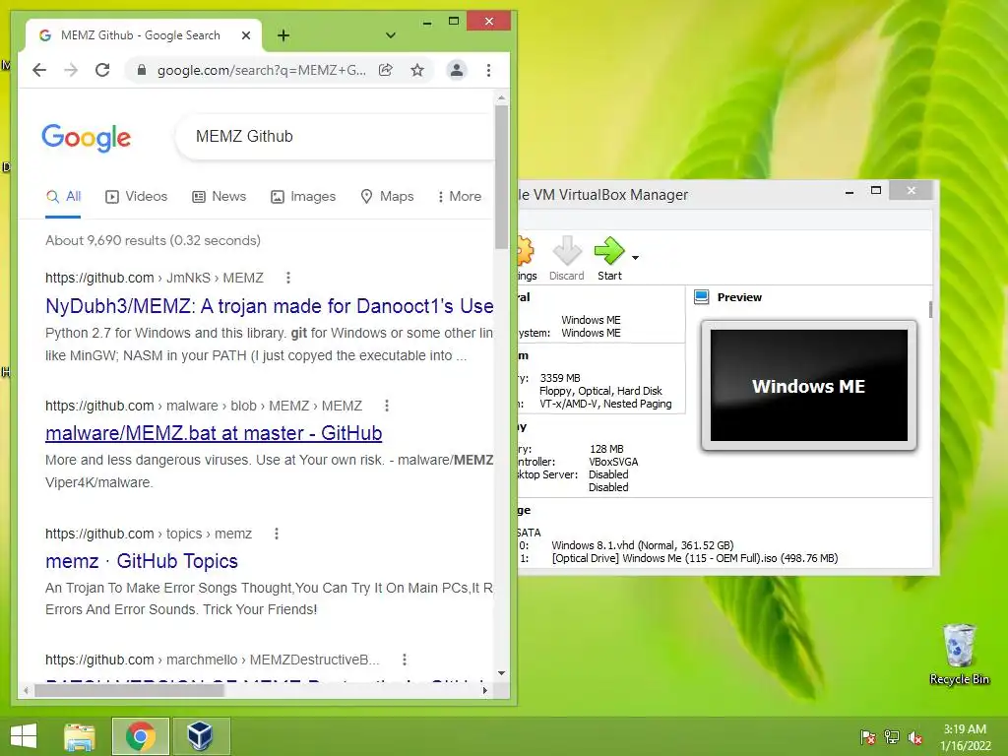Click Discard in VirtualBox toolbar
This screenshot has height=756, width=1008.
tap(566, 258)
